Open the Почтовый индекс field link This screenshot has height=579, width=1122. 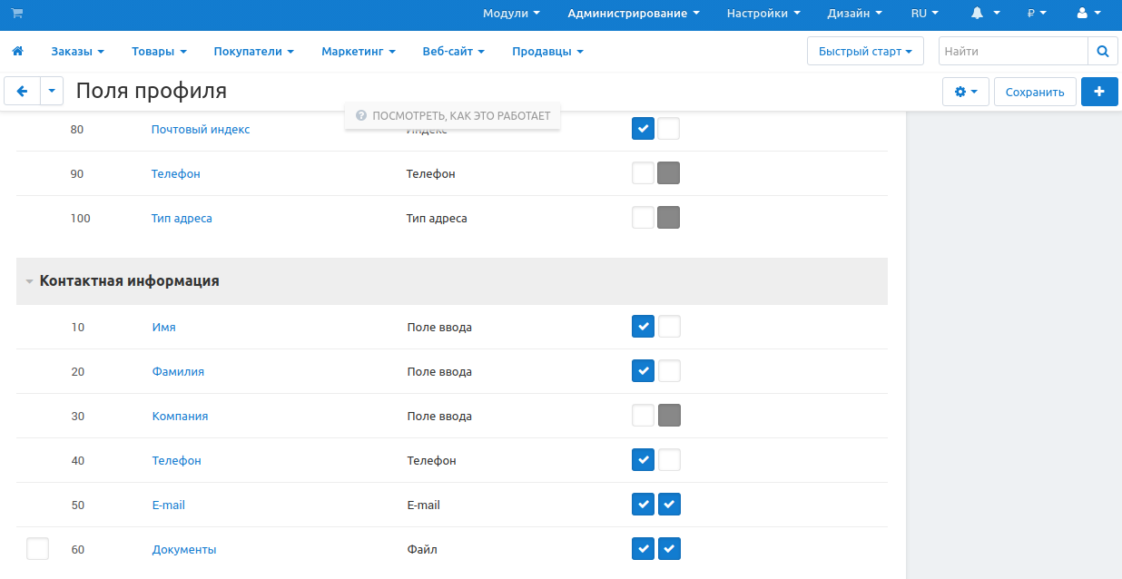[201, 130]
